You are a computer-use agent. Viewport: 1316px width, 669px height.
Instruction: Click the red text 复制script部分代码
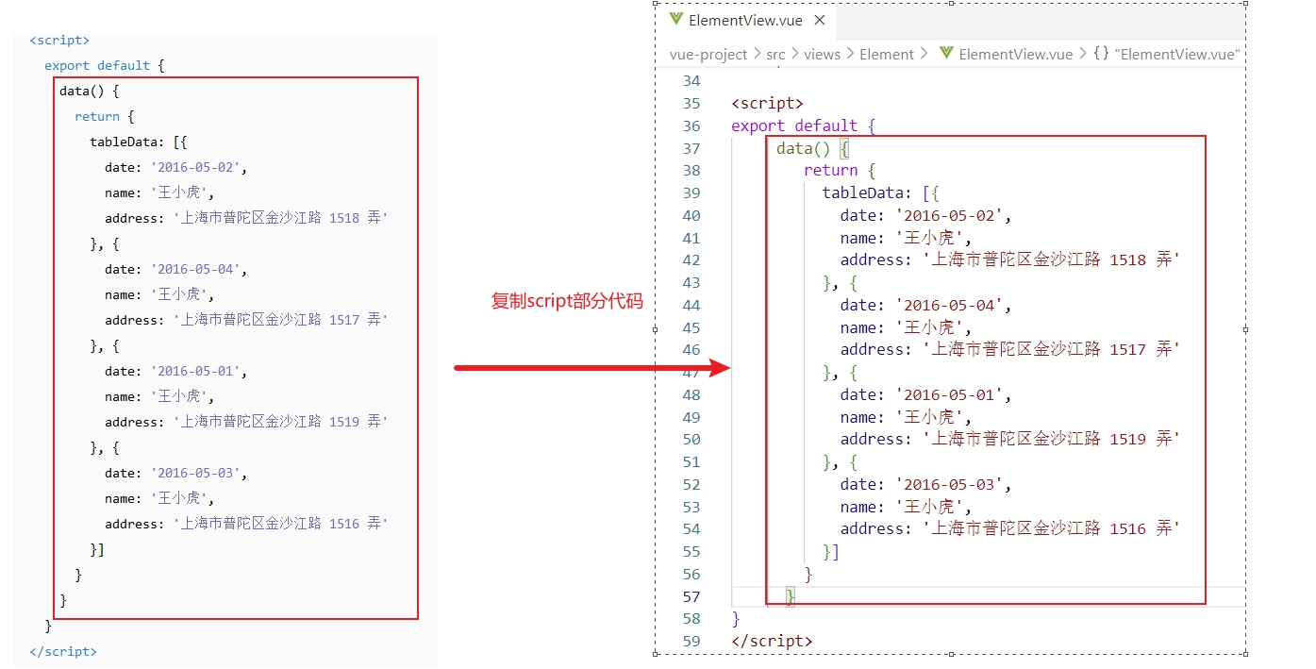tap(567, 301)
